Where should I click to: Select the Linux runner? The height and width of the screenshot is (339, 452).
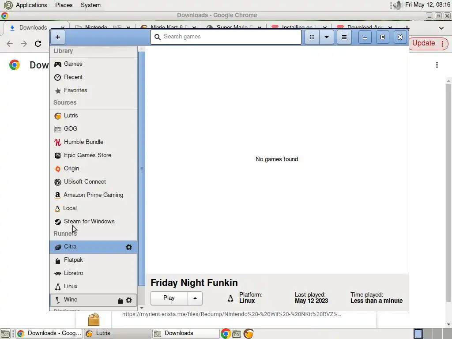[94, 286]
